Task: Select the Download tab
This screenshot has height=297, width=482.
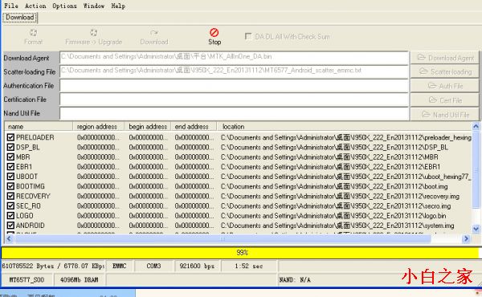Action: coord(20,17)
